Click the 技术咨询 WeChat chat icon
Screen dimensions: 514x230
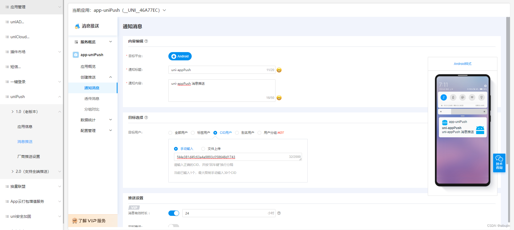pos(499,158)
